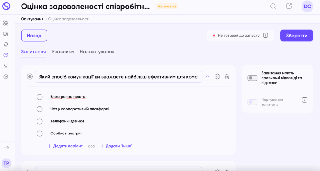The height and width of the screenshot is (171, 320).
Task: Show info next to 'Не готовий до запуску'
Action: pos(266,36)
